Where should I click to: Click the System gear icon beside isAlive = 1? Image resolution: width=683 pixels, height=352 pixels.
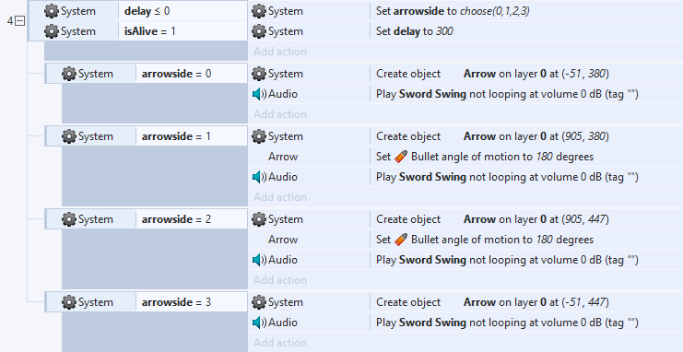tap(52, 31)
